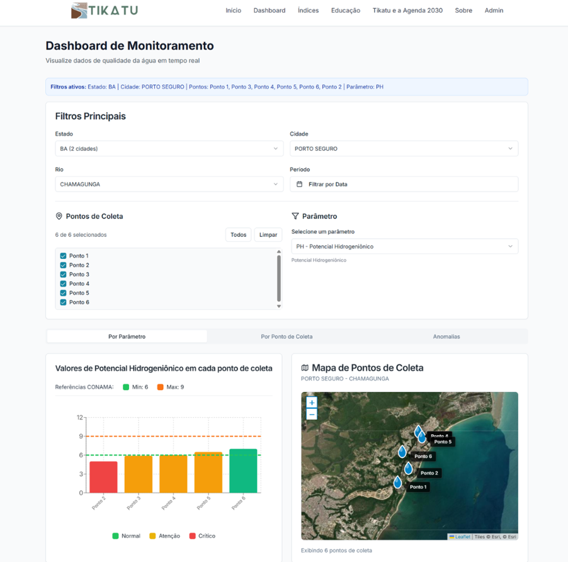Screen dimensions: 568x562
Task: Select the Por Parâmetro tab
Action: tap(127, 336)
